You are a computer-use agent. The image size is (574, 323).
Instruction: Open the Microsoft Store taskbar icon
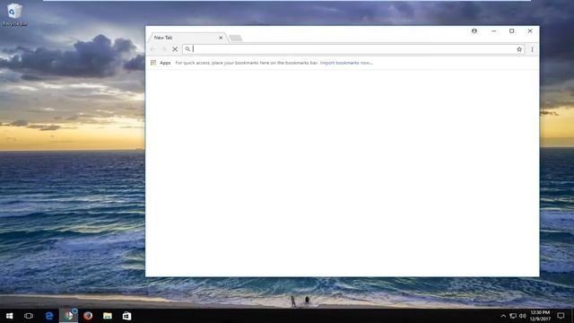click(x=126, y=316)
